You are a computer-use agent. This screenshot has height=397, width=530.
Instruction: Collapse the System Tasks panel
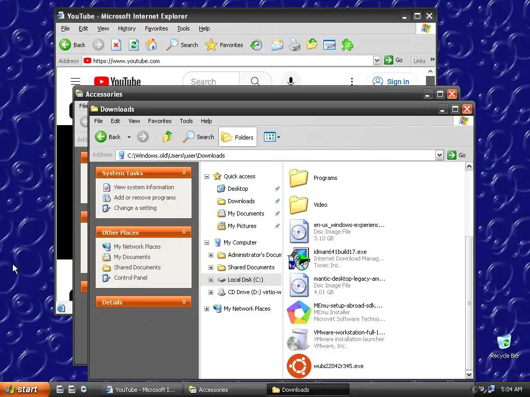coord(184,173)
